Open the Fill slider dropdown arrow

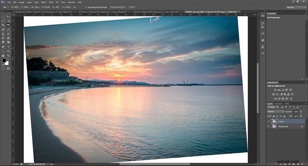(x=301, y=116)
